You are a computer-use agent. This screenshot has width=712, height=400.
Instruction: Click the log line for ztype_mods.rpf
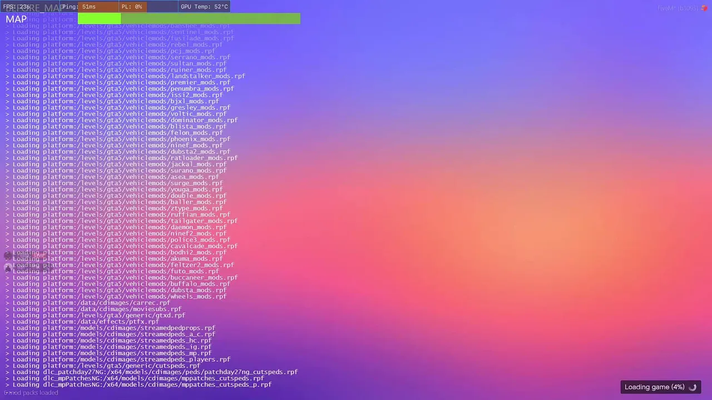pyautogui.click(x=114, y=208)
